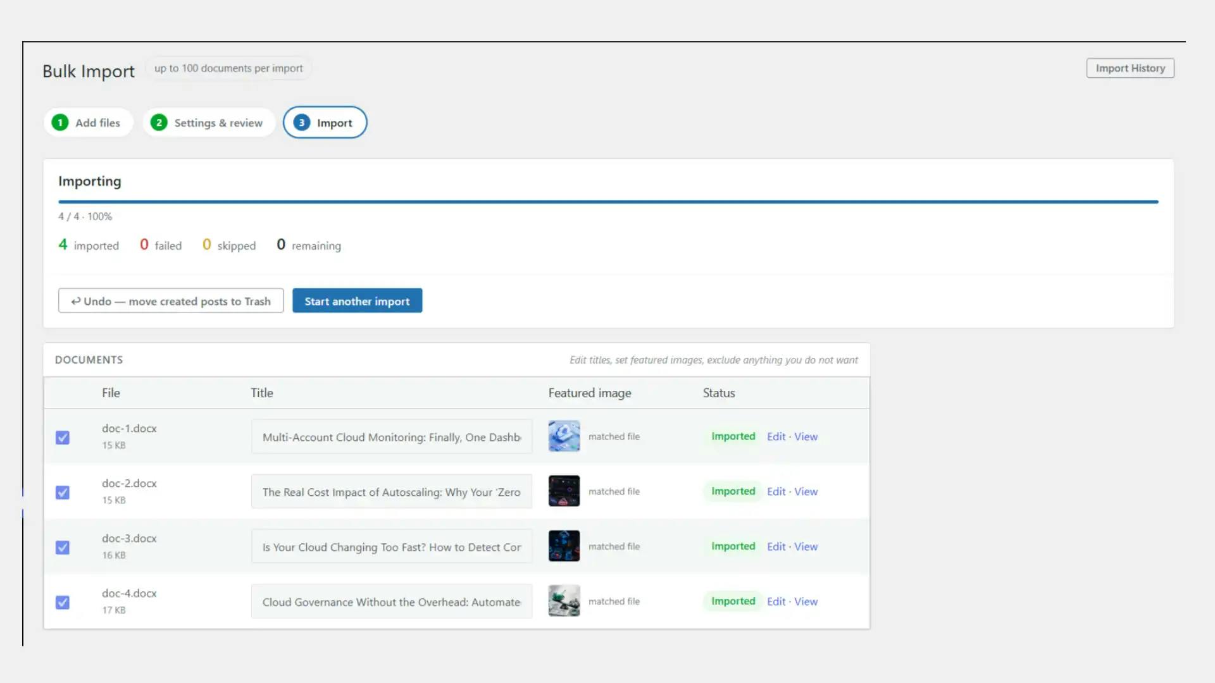
Task: Click the 'matched file' label for doc-4.docx
Action: [x=614, y=601]
